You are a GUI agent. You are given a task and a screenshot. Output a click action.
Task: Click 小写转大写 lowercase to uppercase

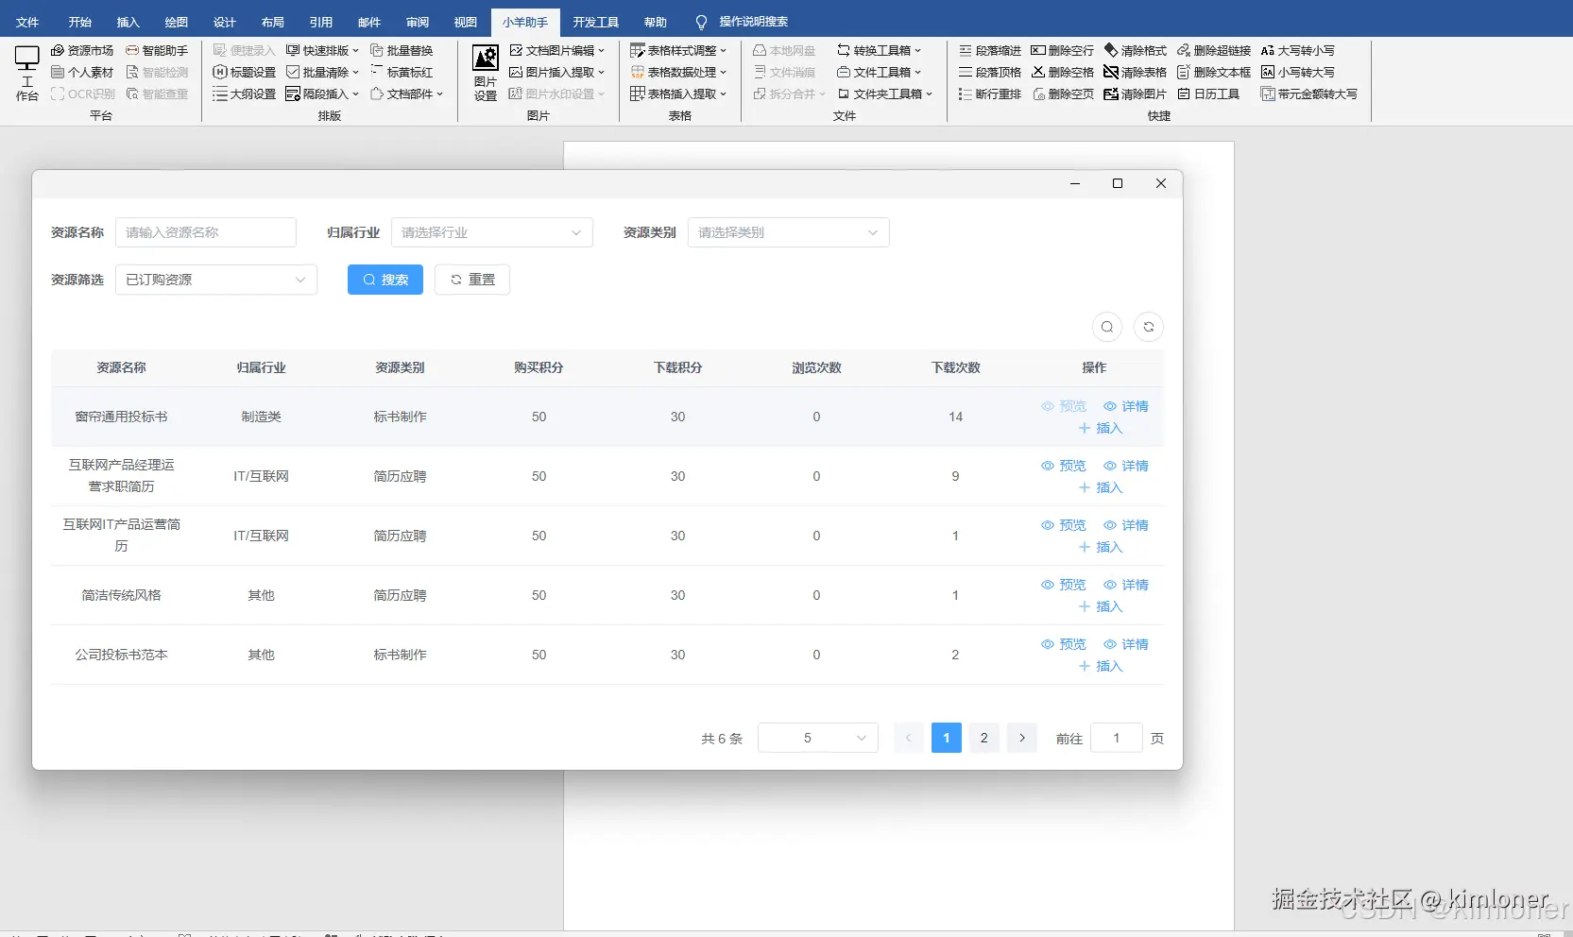coord(1298,72)
